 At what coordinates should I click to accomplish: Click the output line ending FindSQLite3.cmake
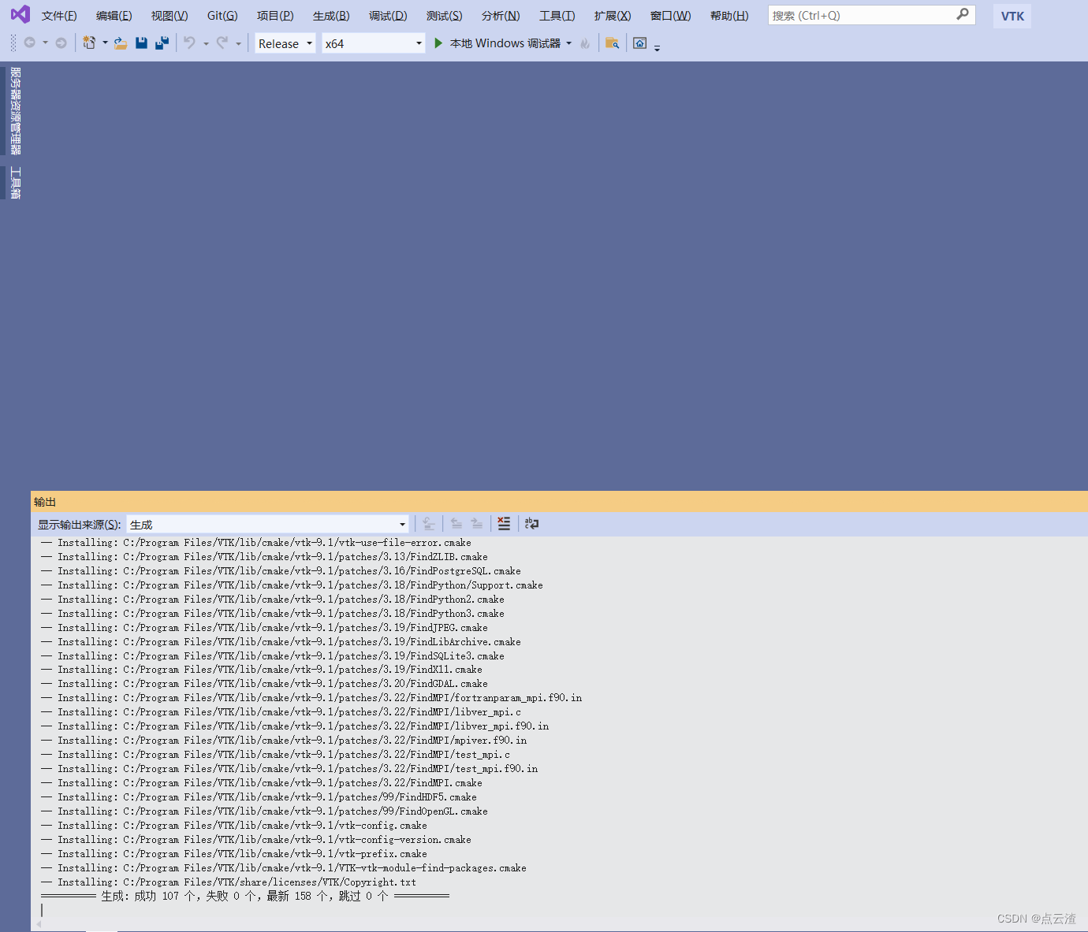273,656
